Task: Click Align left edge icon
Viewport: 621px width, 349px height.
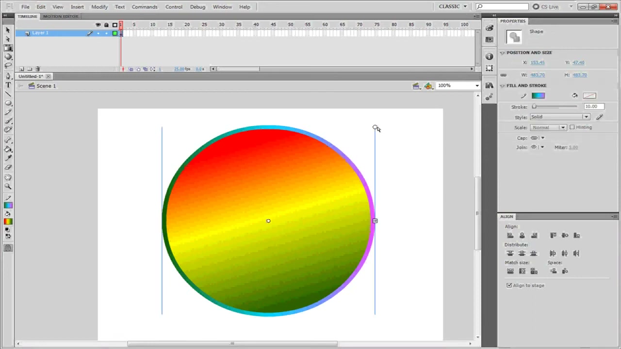Action: 510,236
